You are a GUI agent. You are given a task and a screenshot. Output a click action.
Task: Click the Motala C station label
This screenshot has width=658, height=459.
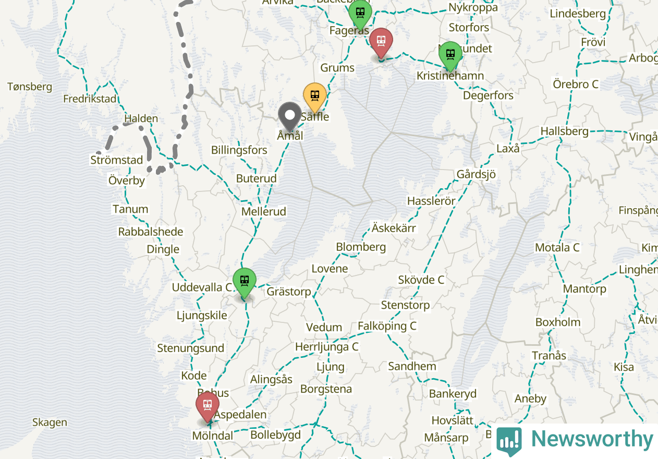(557, 247)
